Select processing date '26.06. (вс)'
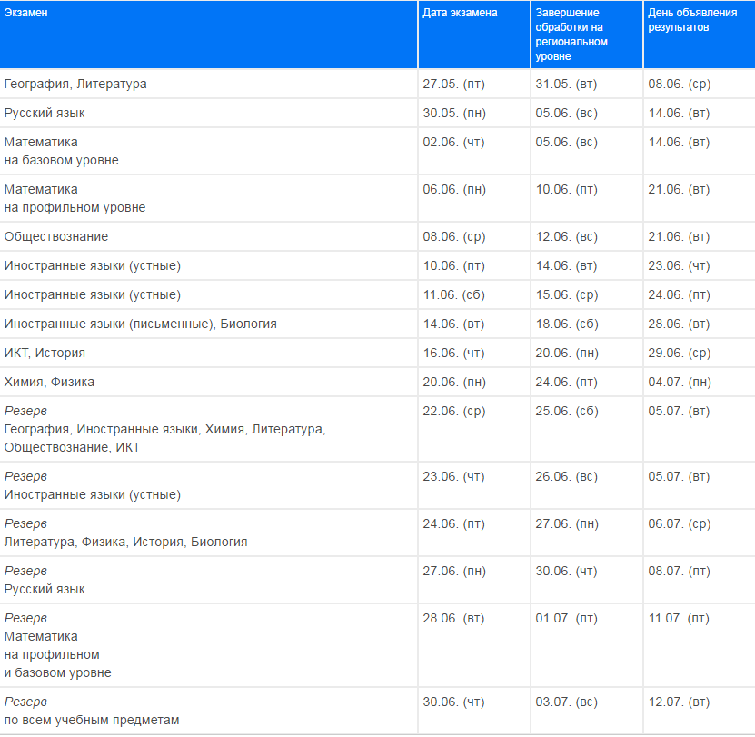This screenshot has height=737, width=755. 587,485
